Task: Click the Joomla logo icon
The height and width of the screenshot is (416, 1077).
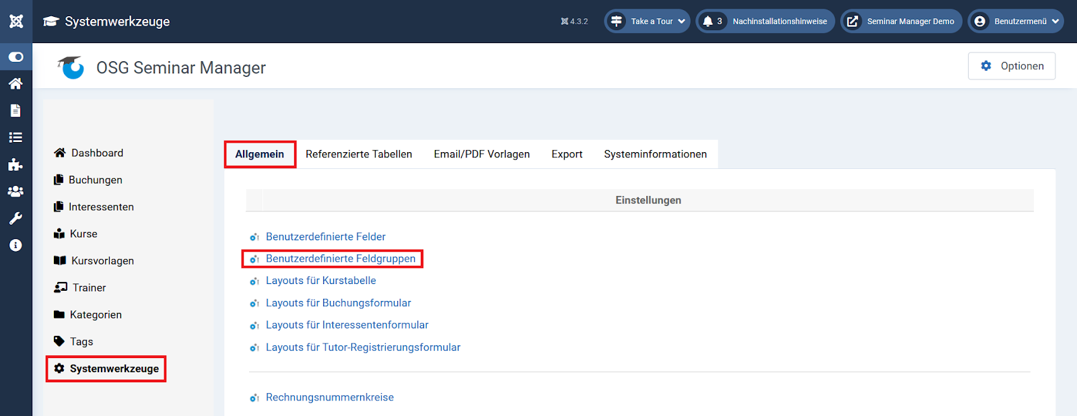Action: click(16, 22)
